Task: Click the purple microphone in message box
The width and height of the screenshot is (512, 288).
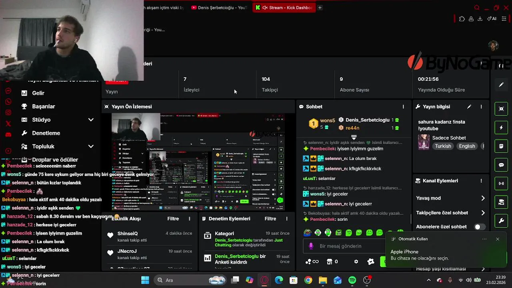Action: (x=311, y=246)
